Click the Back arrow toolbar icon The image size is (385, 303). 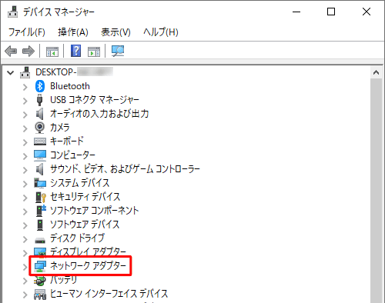click(x=11, y=51)
